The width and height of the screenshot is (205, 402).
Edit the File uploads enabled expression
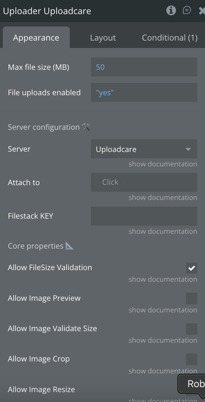(x=144, y=92)
